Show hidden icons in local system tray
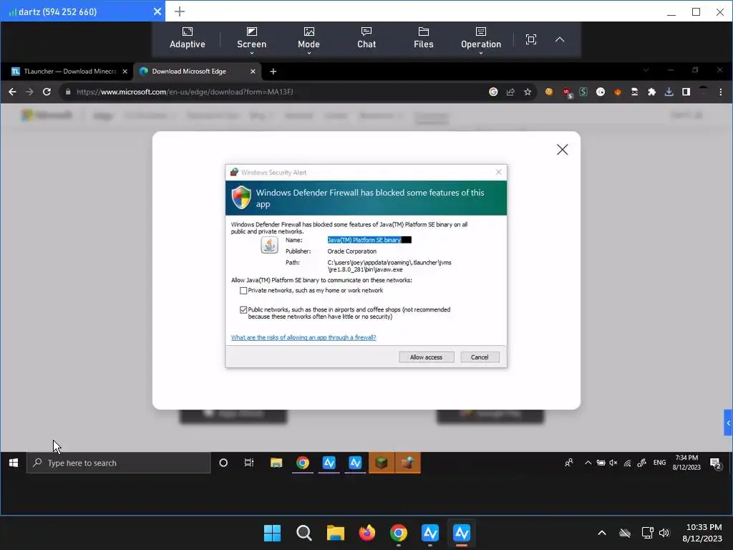 601,533
